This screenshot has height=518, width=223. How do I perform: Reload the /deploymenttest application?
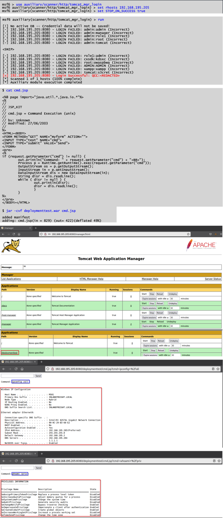coord(161,350)
